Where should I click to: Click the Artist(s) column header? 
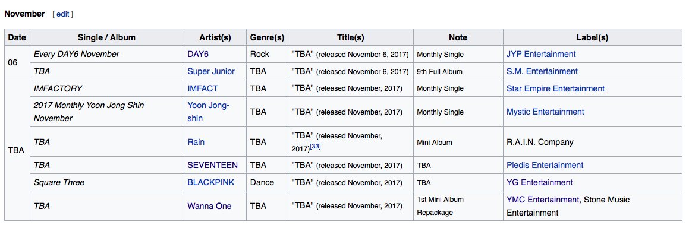point(215,37)
